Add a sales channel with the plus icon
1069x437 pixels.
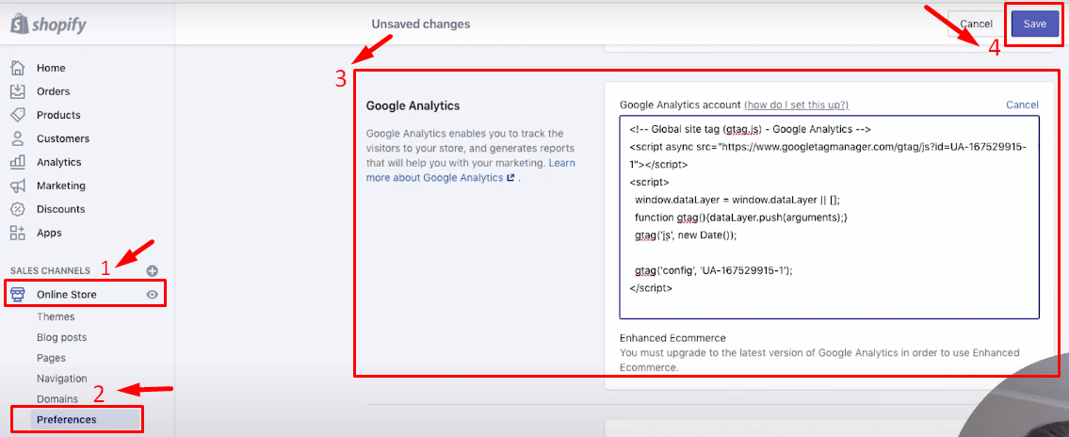pos(152,270)
